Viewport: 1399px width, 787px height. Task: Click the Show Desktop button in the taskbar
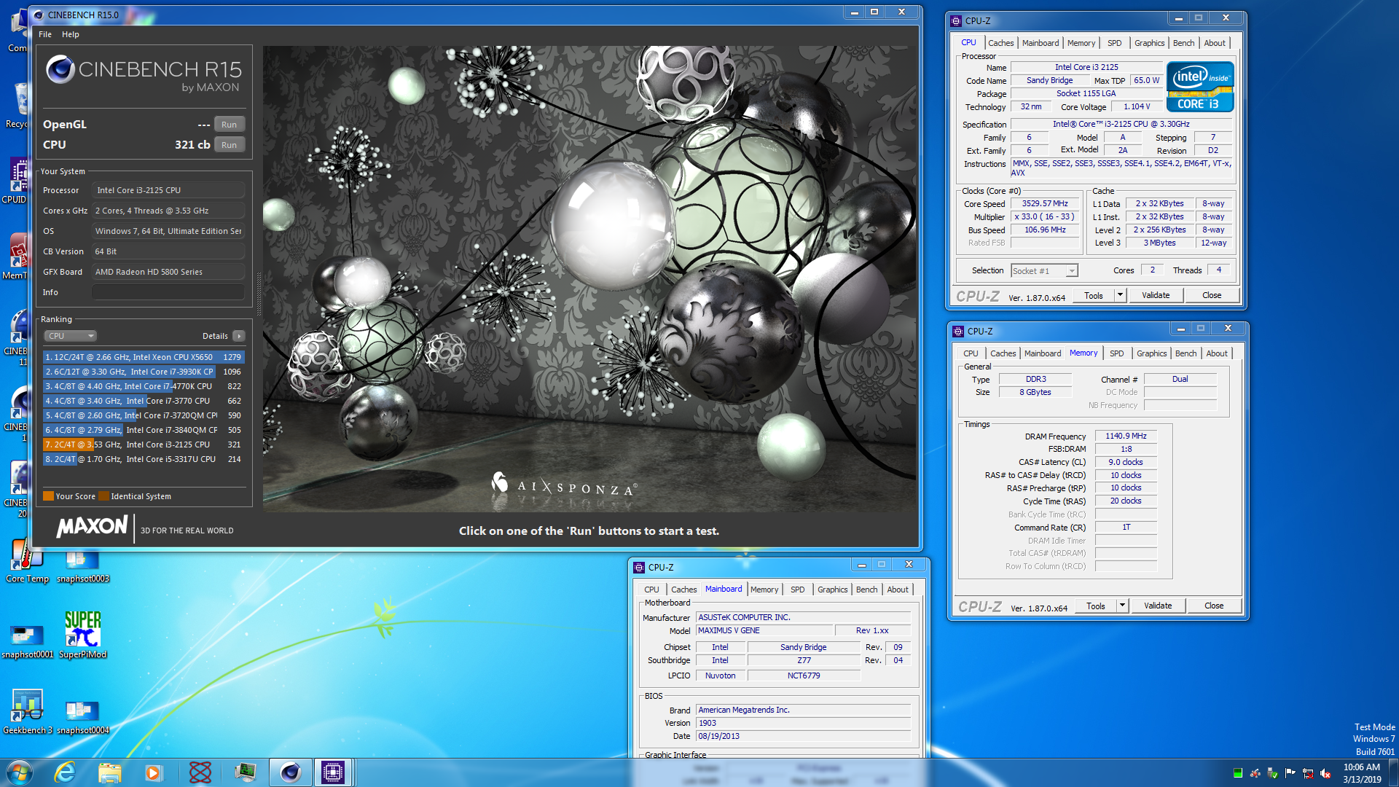(1393, 772)
